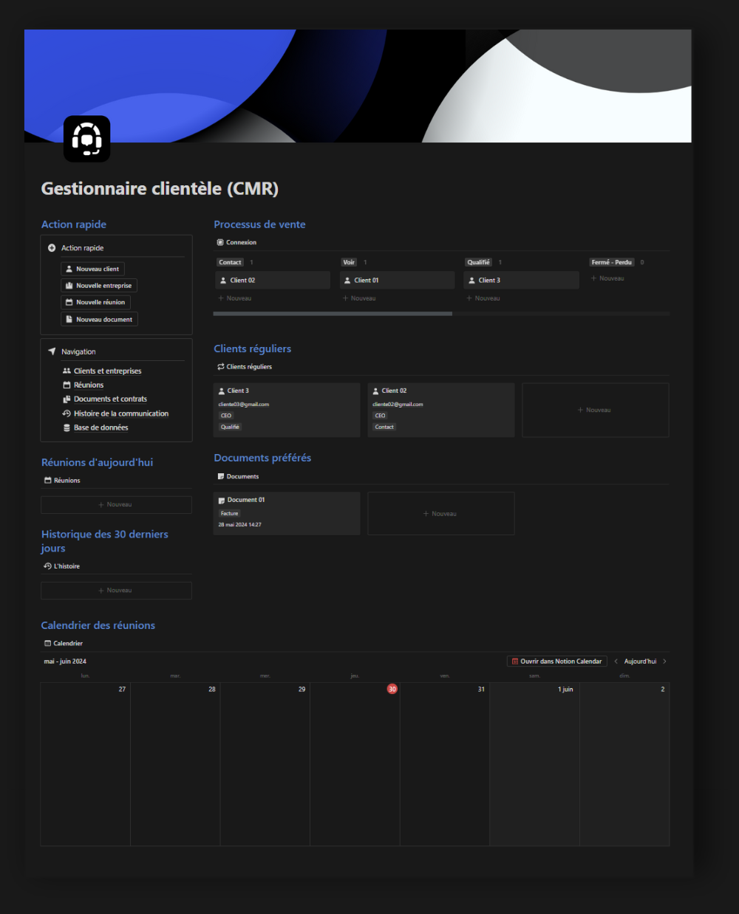The height and width of the screenshot is (914, 739).
Task: Go to previous calendar period arrow
Action: (x=616, y=662)
